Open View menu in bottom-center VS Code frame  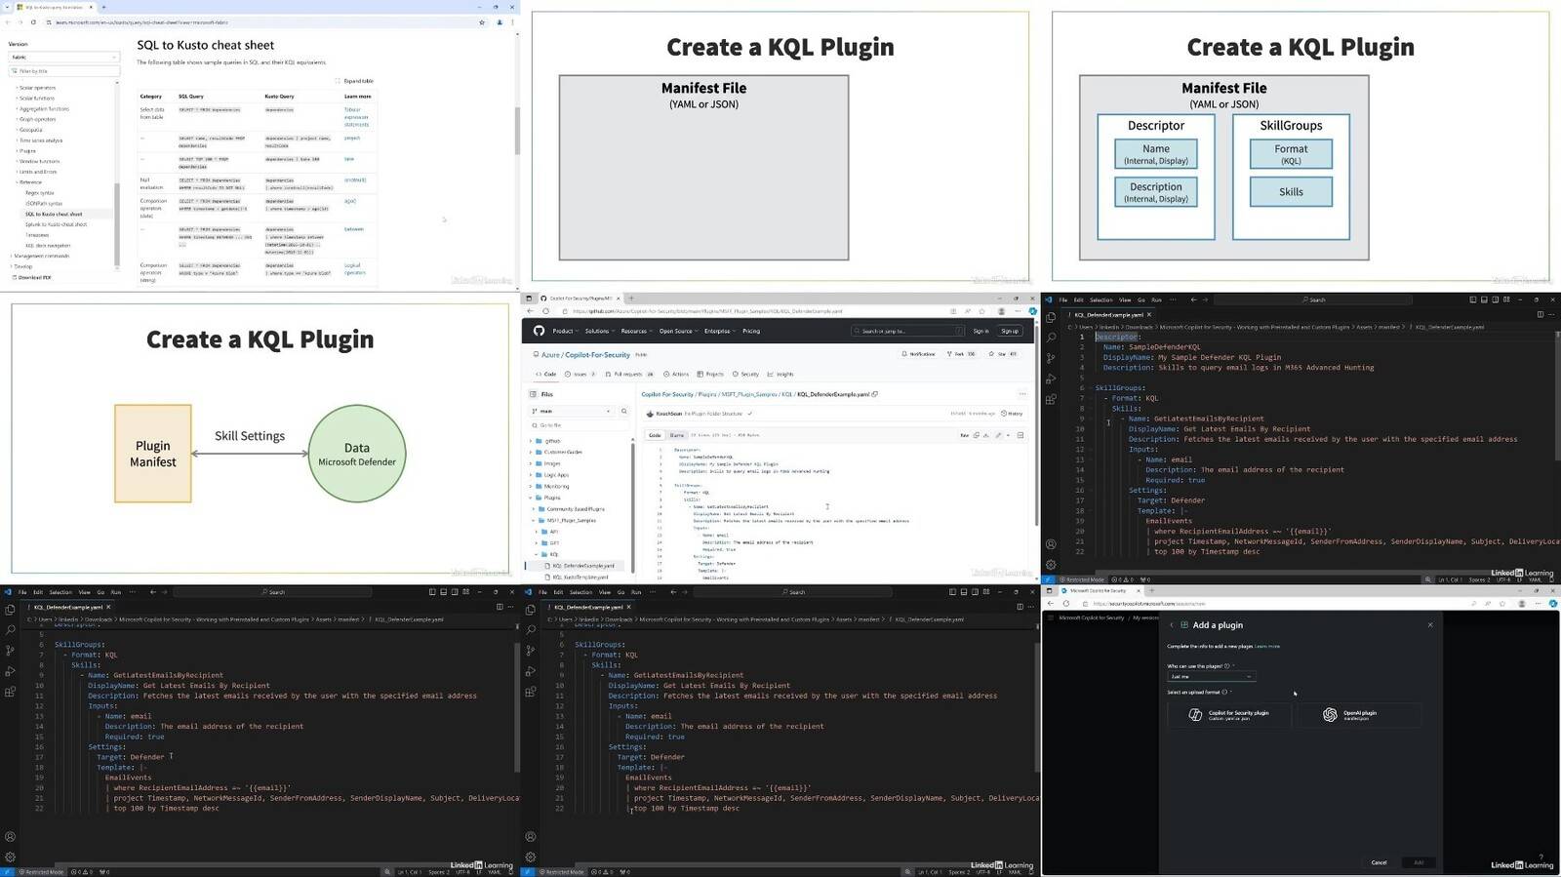(604, 592)
